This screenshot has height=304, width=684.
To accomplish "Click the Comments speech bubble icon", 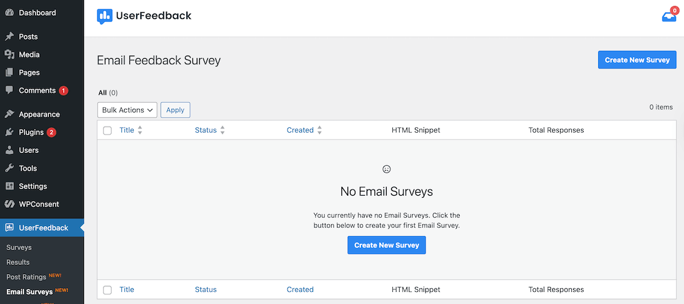I will 9,91.
